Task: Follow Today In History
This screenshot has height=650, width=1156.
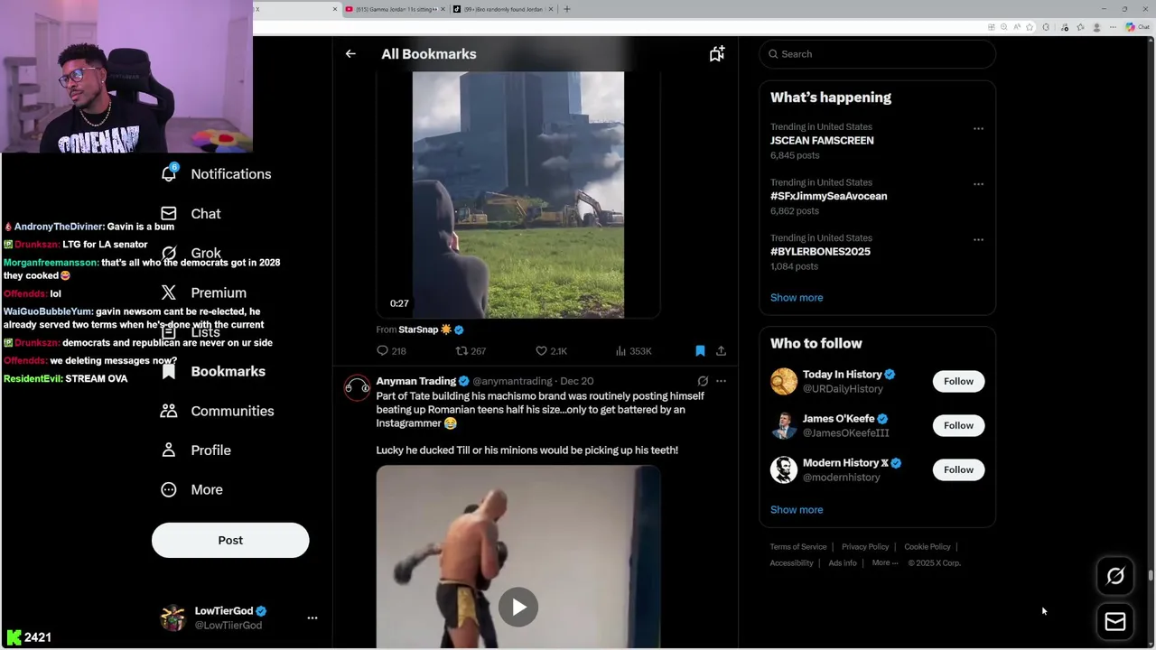Action: 958,381
